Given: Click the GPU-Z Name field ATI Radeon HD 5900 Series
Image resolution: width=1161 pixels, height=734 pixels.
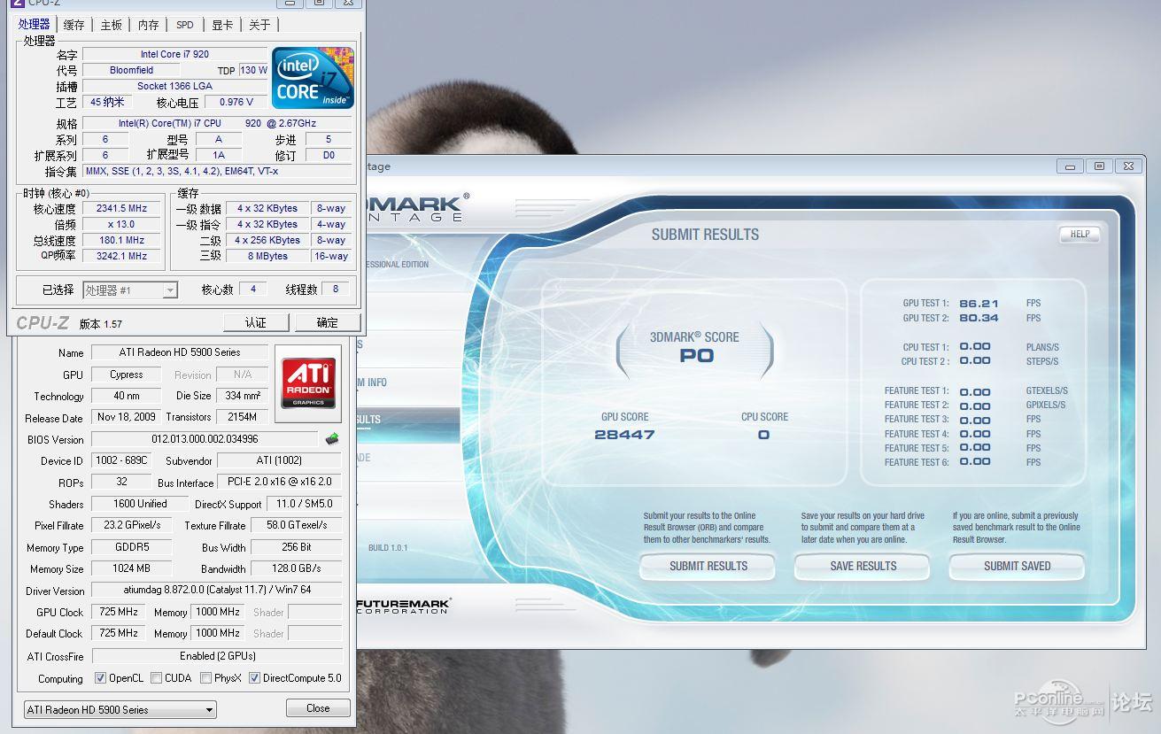Looking at the screenshot, I should coord(180,352).
